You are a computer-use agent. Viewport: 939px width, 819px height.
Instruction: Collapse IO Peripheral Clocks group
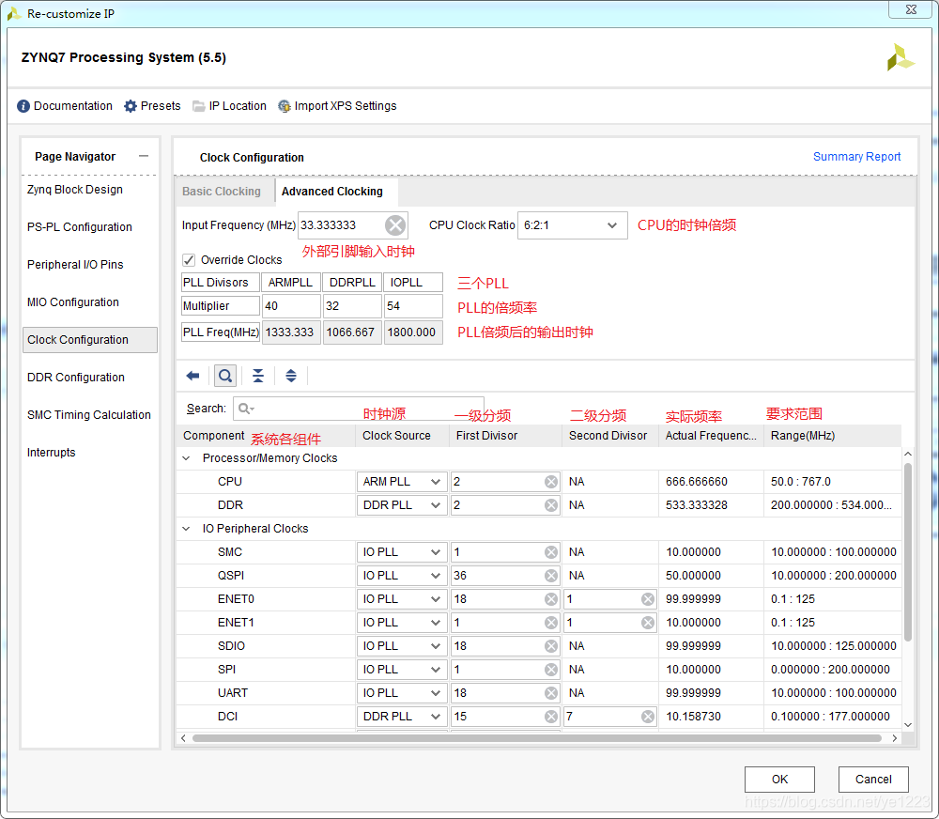(186, 529)
